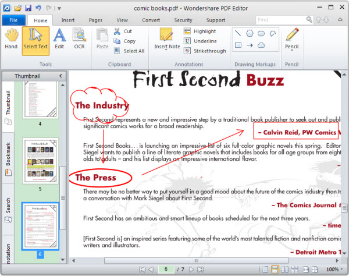Pick the Rectangle drawing markup
349x276 pixels.
(238, 45)
